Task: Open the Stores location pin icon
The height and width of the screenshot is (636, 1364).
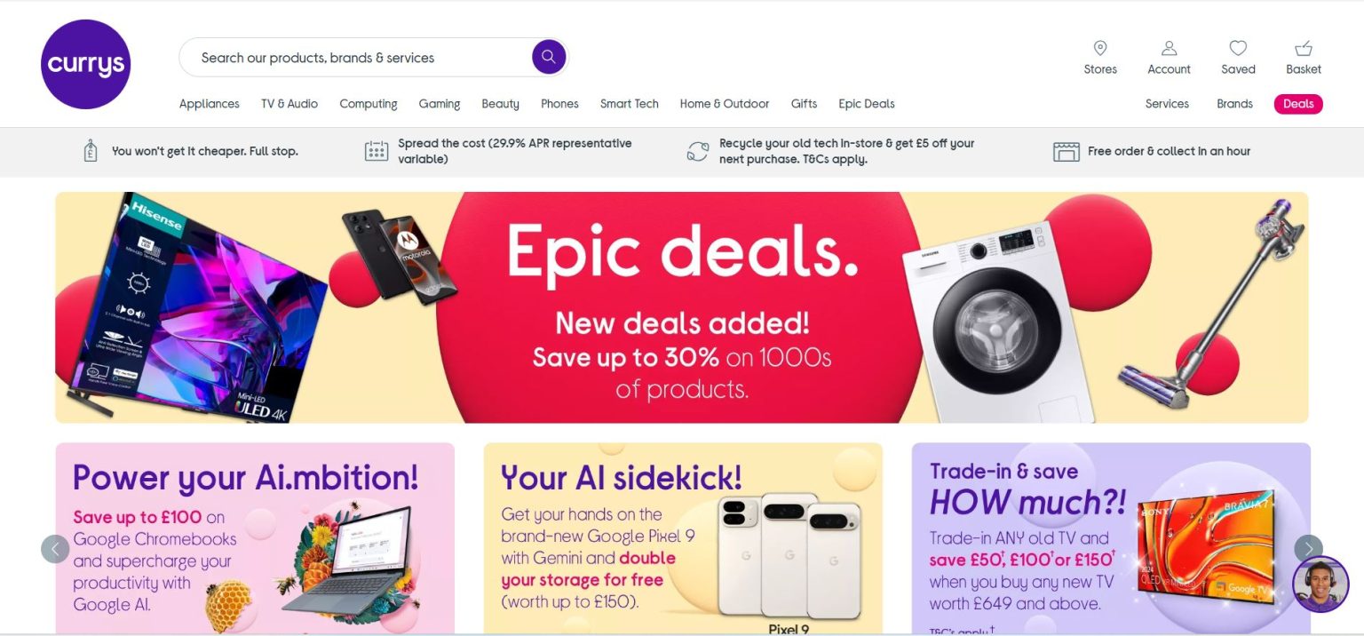Action: pyautogui.click(x=1100, y=48)
